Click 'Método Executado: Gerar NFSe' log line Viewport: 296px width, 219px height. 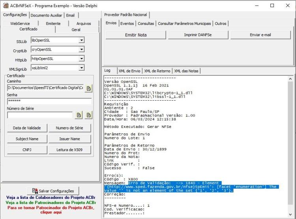(138, 127)
